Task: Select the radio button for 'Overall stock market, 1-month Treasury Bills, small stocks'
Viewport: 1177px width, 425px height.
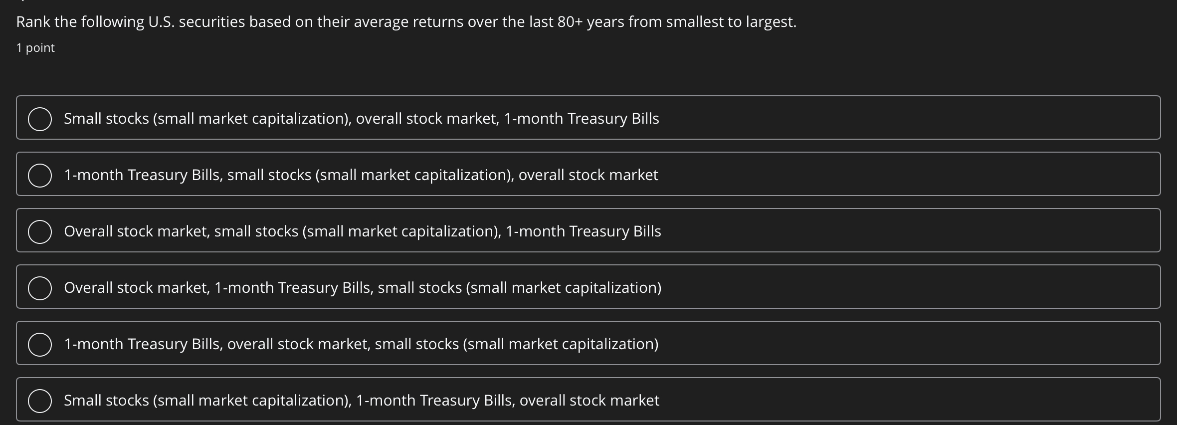Action: point(40,287)
